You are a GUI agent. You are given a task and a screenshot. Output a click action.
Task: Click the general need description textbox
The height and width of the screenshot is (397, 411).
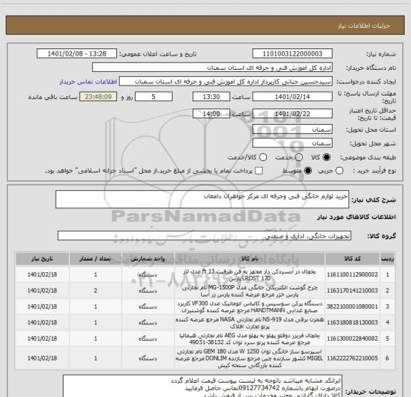(202, 200)
